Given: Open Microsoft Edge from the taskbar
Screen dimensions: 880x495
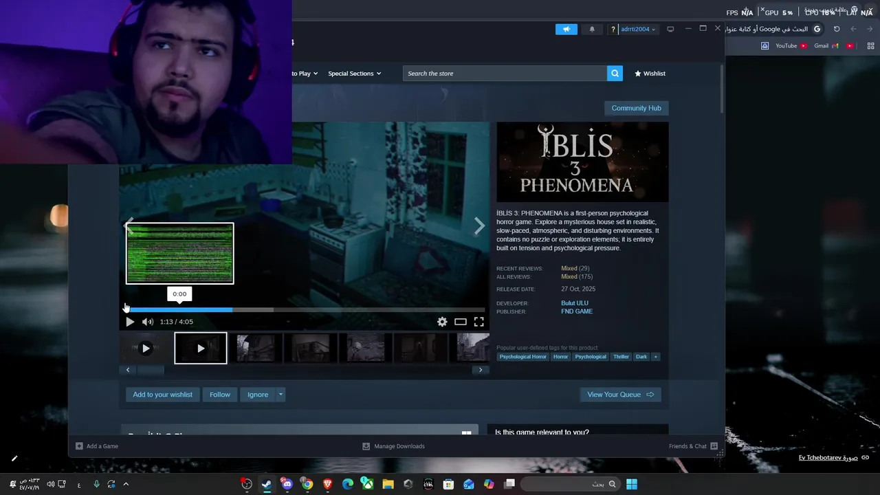Looking at the screenshot, I should [x=348, y=484].
